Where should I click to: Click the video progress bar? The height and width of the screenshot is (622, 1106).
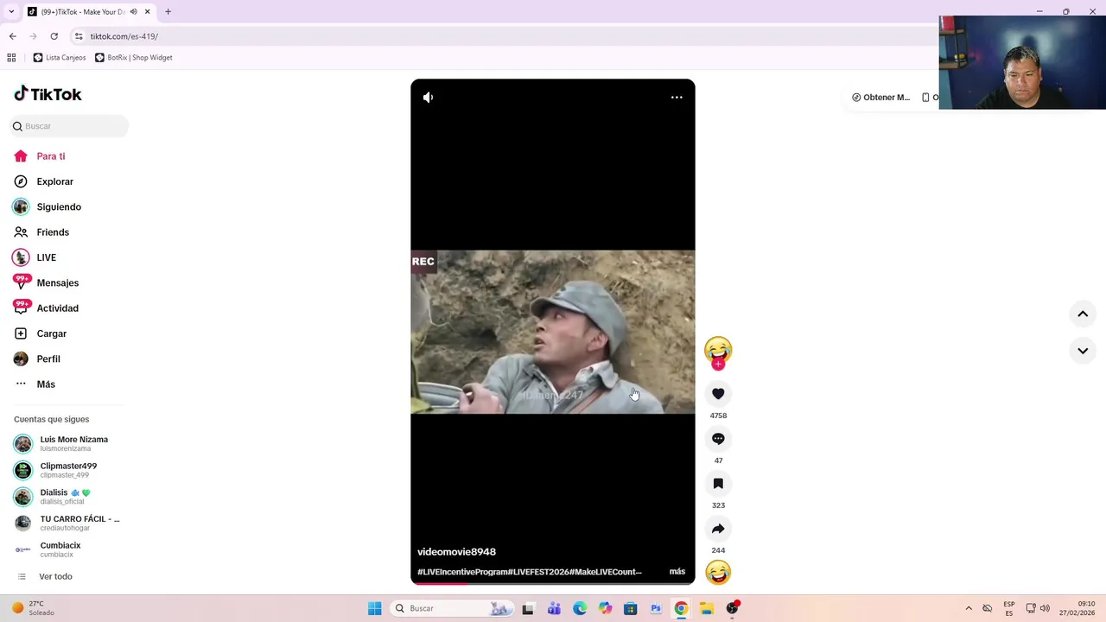pyautogui.click(x=553, y=583)
